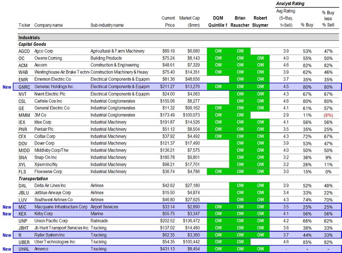The image size is (342, 253).
Task: Click Jetblue Airways Corp's market cap $4,874
Action: [194, 193]
